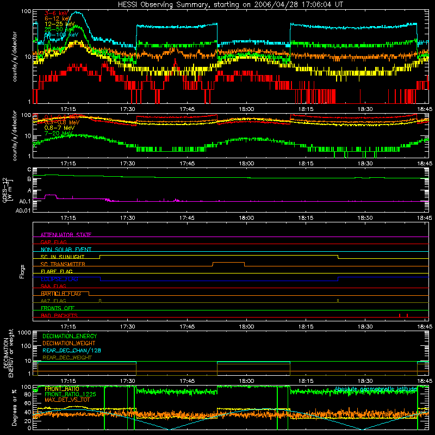This screenshot has height=435, width=435.
Task: Select the DECIMATION_ENERGY legend label
Action: pos(70,336)
